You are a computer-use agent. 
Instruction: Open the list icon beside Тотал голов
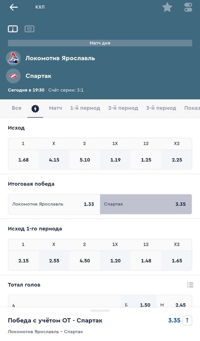(190, 285)
